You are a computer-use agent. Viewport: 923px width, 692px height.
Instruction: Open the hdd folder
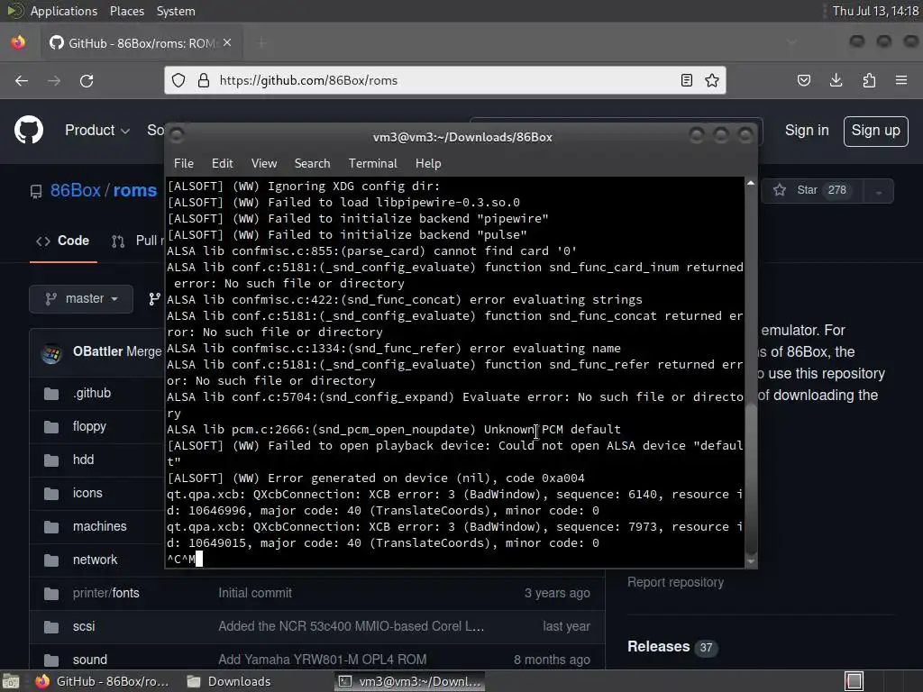83,460
